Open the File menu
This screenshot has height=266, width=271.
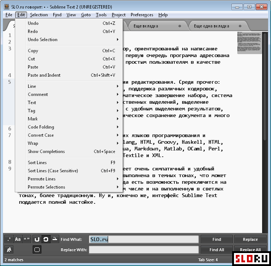pyautogui.click(x=9, y=15)
